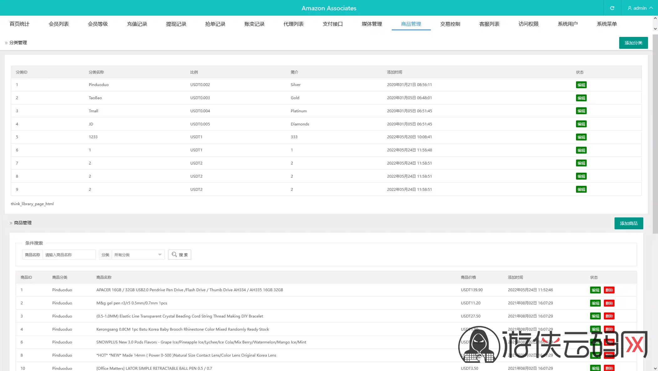Focus the 商品名称 search input field
Image resolution: width=658 pixels, height=371 pixels.
click(69, 255)
